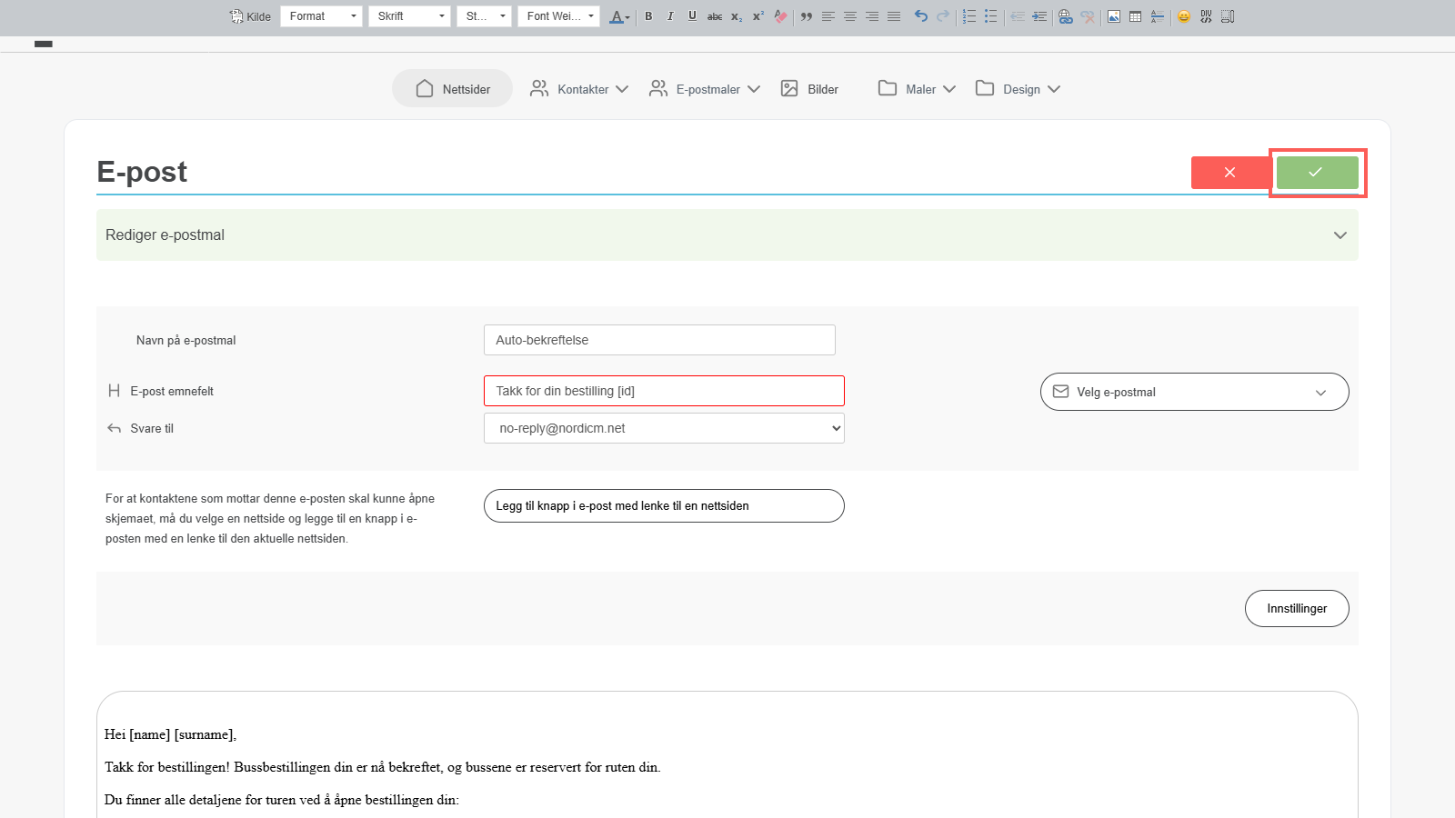Open the Design menu

point(1018,89)
